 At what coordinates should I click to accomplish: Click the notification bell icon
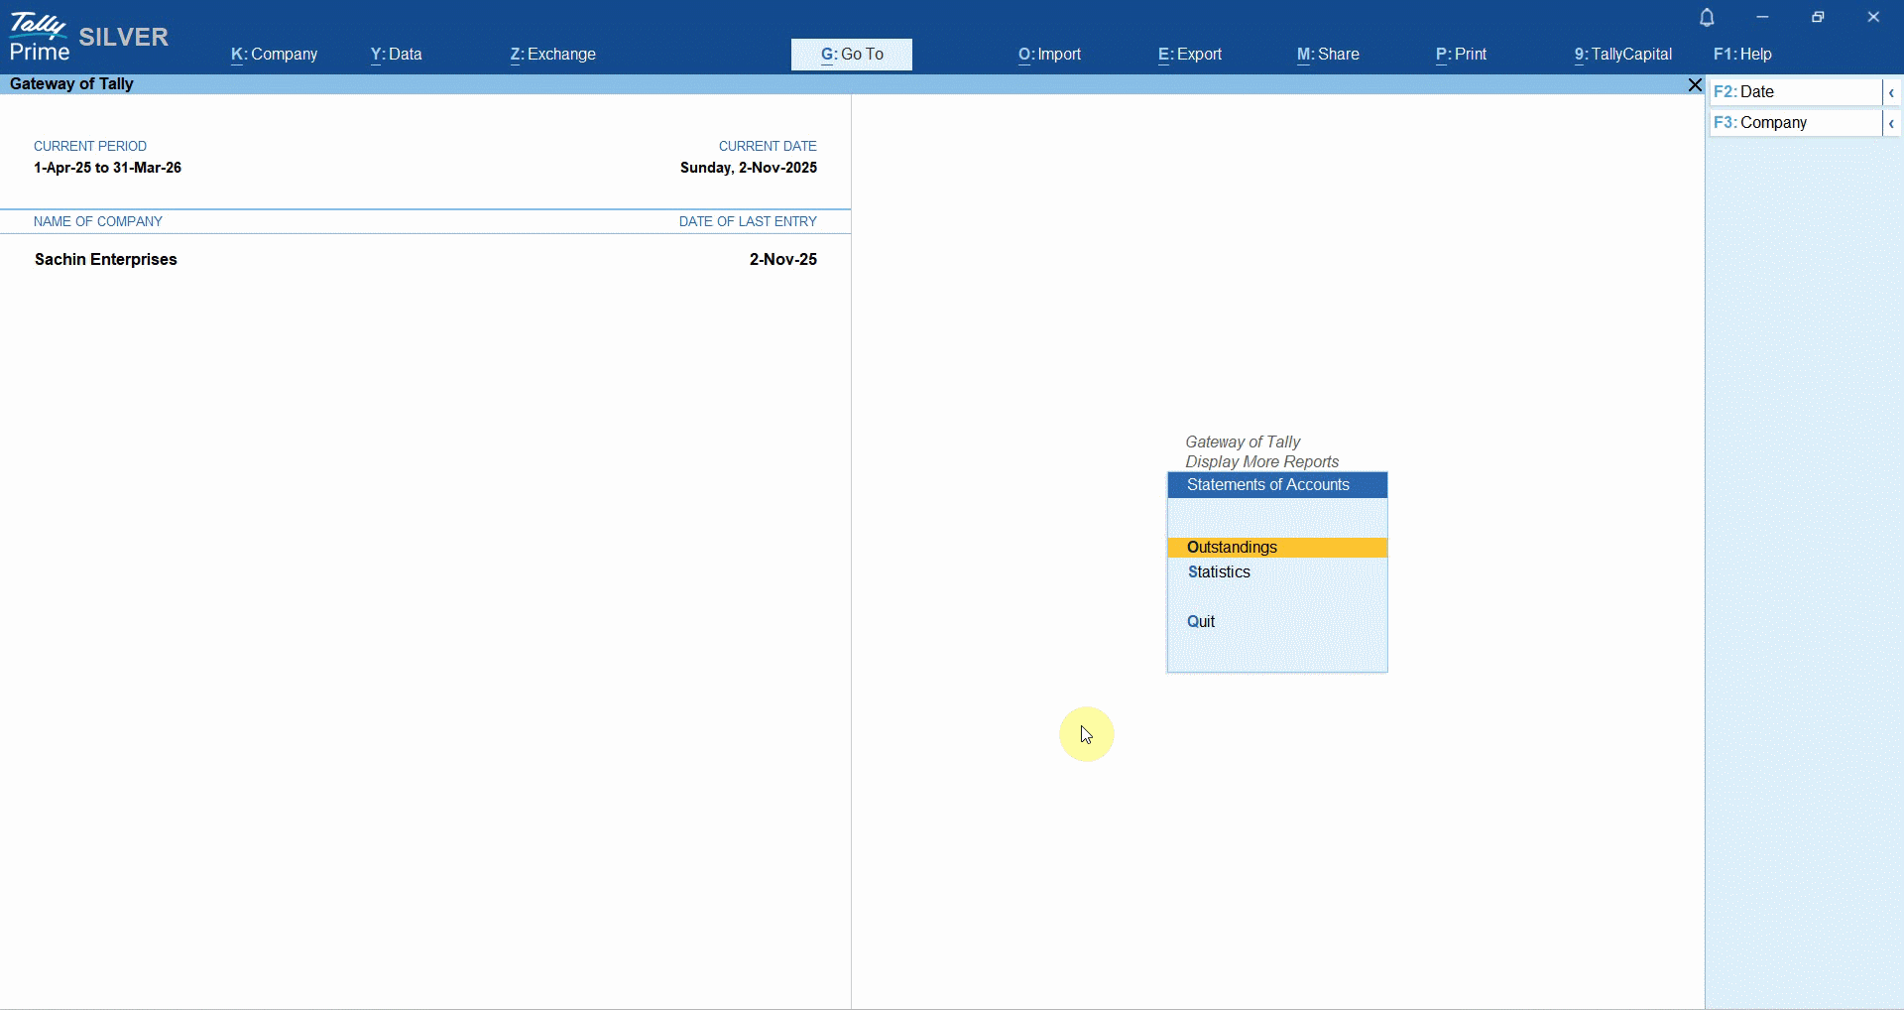tap(1707, 18)
